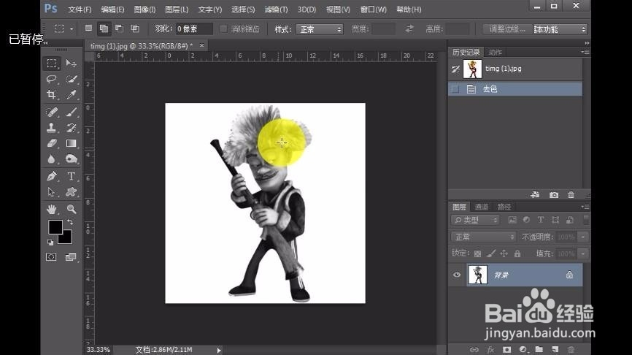Toggle lock transparent pixels
This screenshot has height=355, width=632.
[477, 253]
